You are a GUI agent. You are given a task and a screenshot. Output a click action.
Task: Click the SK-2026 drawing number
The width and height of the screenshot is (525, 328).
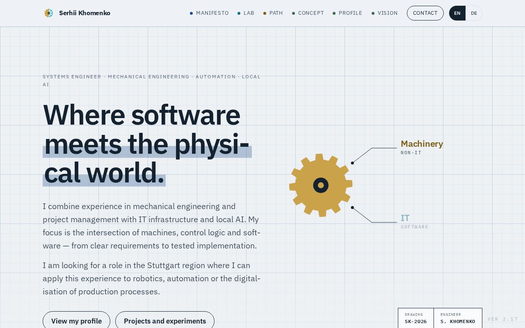[415, 321]
